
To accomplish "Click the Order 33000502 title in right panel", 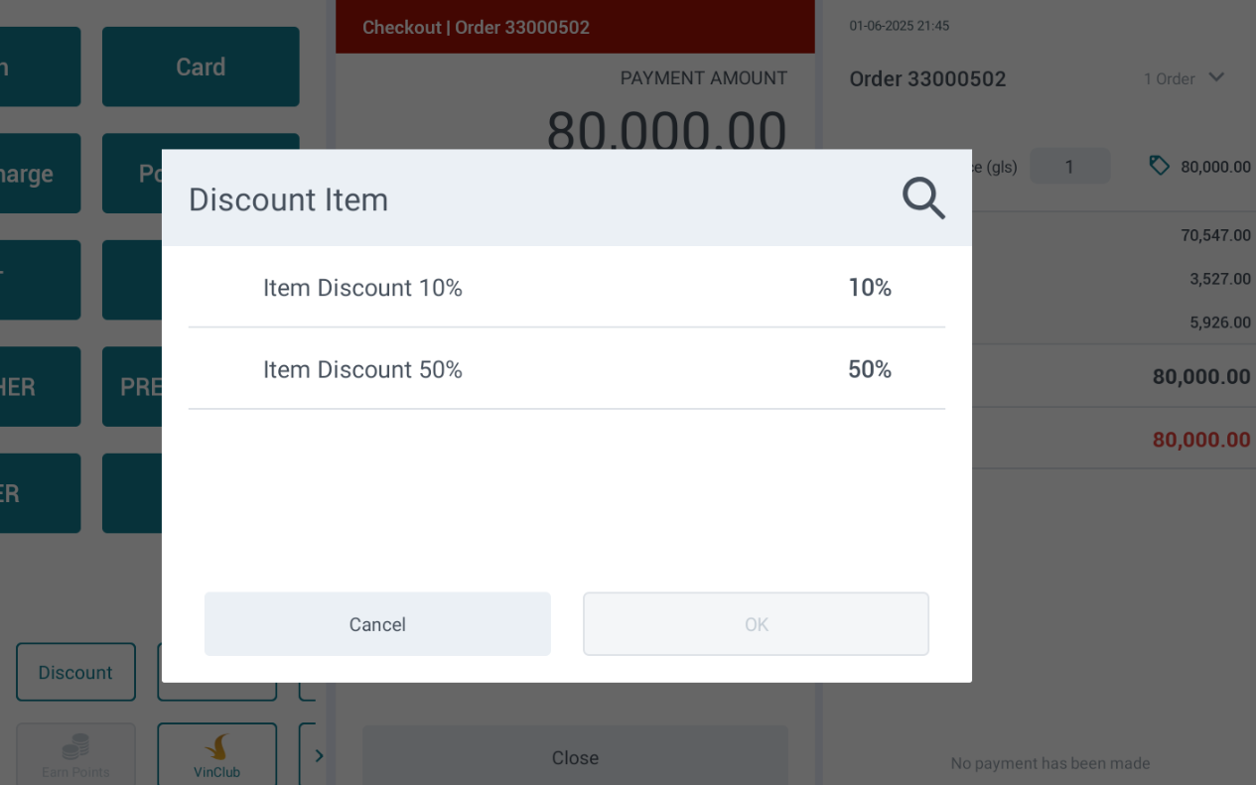I will pyautogui.click(x=927, y=79).
